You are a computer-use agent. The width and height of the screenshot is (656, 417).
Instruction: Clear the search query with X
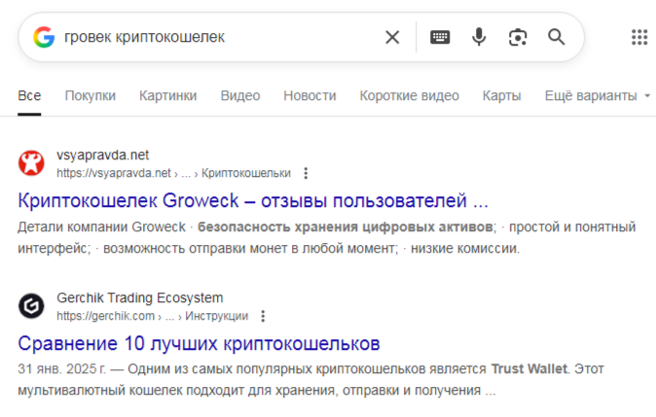point(392,37)
